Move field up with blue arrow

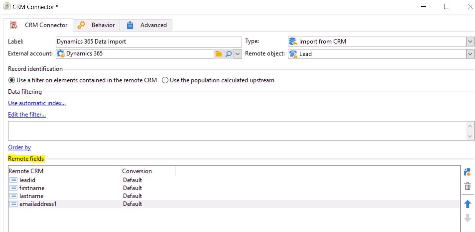pyautogui.click(x=467, y=204)
